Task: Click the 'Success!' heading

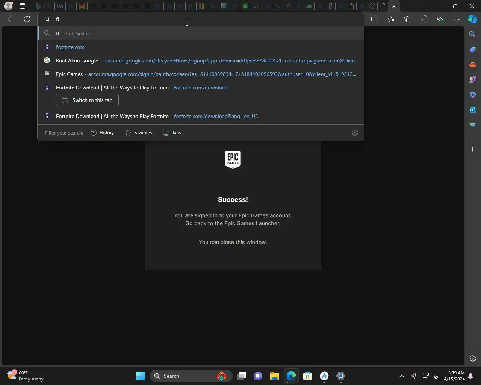Action: (x=233, y=200)
